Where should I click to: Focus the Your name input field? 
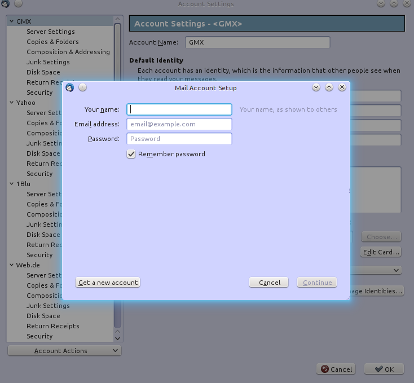click(x=179, y=109)
